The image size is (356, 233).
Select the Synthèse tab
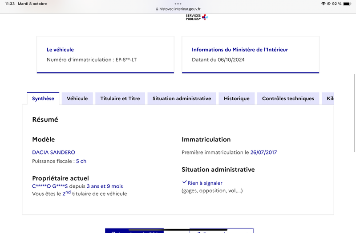(43, 99)
